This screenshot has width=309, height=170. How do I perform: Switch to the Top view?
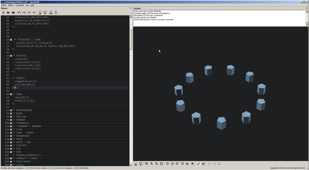pyautogui.click(x=172, y=164)
